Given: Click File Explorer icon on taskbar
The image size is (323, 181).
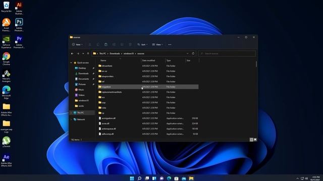Looking at the screenshot, I should (x=191, y=178).
